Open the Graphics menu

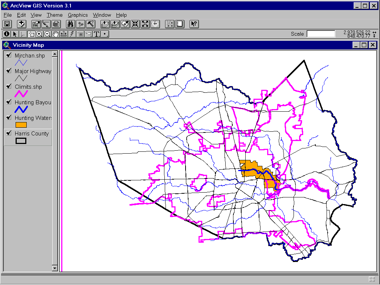78,15
